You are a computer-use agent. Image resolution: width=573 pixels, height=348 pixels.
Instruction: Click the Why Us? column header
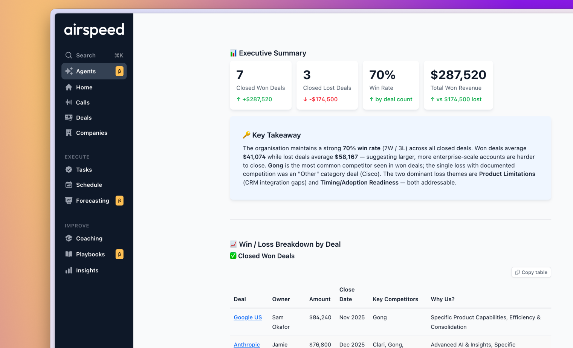(x=443, y=299)
